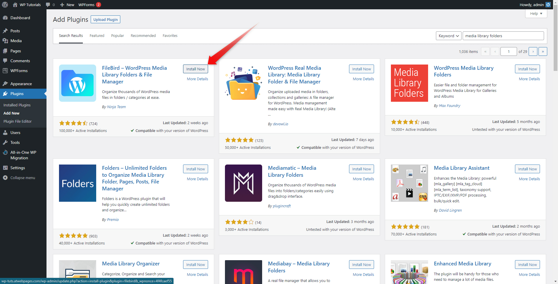This screenshot has height=284, width=558.
Task: Go to next page of results
Action: 533,51
